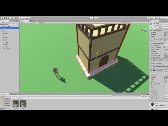This screenshot has width=168, height=126.
Task: Switch to the Console tab
Action: (13, 94)
